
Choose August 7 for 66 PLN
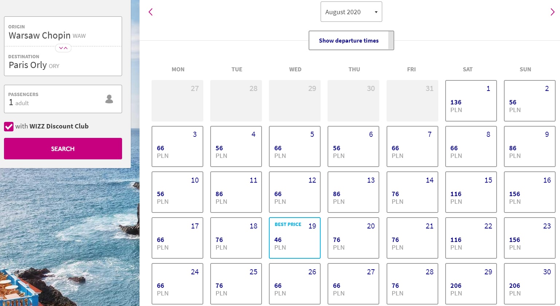(x=412, y=147)
